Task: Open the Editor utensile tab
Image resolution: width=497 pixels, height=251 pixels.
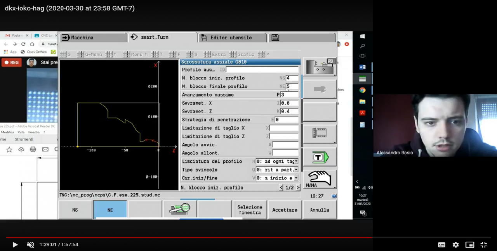Action: (232, 38)
